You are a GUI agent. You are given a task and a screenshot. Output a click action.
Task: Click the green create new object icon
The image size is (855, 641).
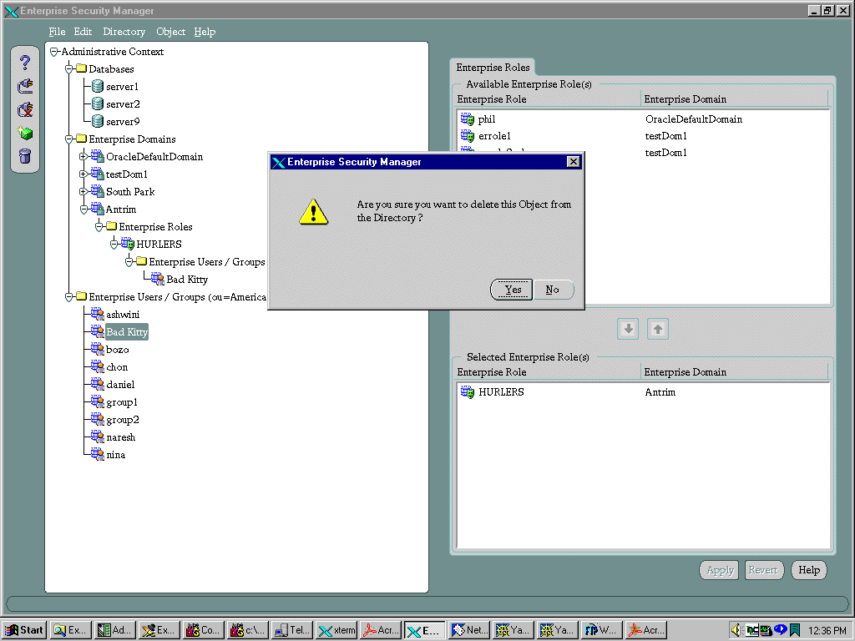(25, 133)
